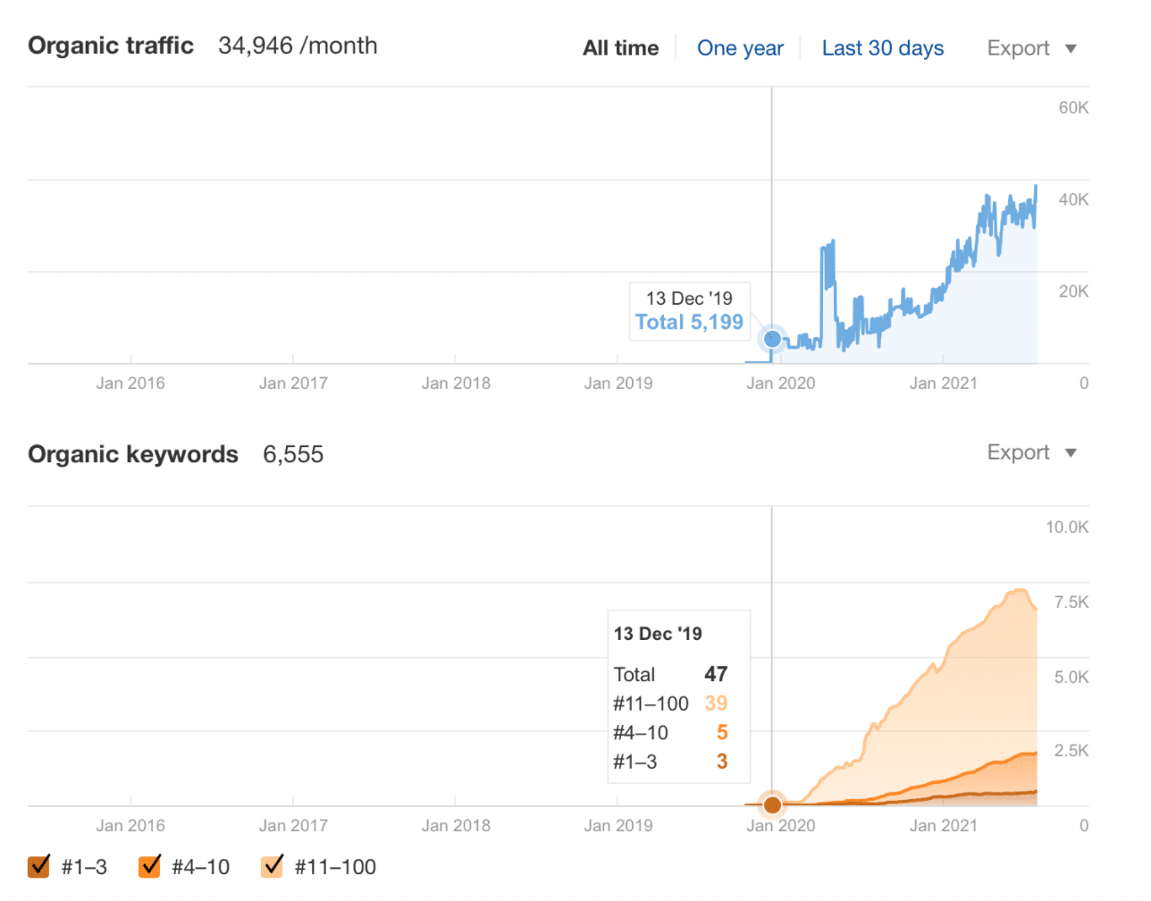Click the 34,946 /month traffic value
1151x901 pixels.
point(298,46)
